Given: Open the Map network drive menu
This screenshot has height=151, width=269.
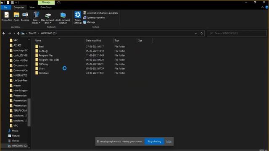Looking at the screenshot, I should (x=47, y=18).
